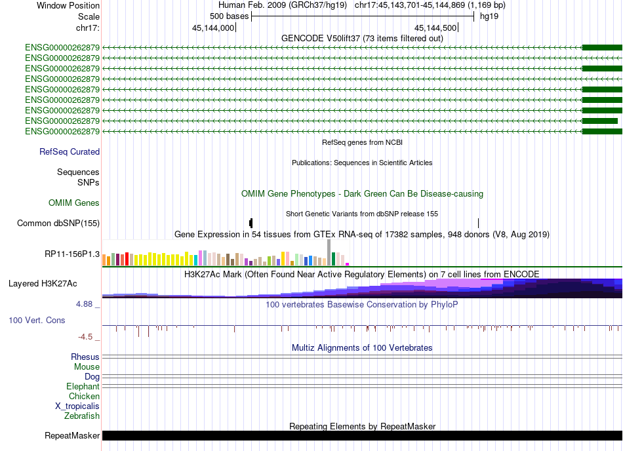Open Short Genetic Variants from dbSNP title
Viewport: 623px width, 451px height.
pyautogui.click(x=362, y=214)
